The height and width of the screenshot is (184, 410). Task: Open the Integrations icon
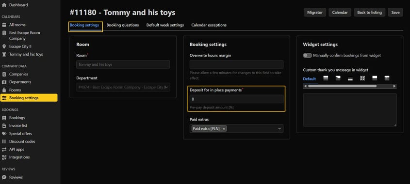coord(4,157)
